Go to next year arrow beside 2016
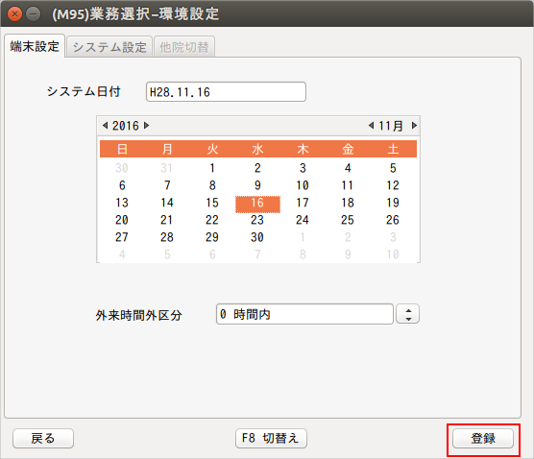Viewport: 534px width, 459px height. pyautogui.click(x=146, y=126)
